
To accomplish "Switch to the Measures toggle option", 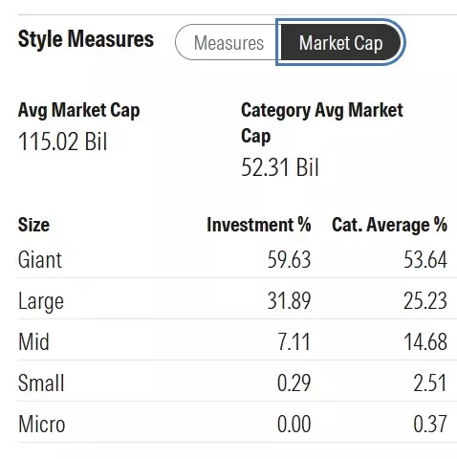I will pos(226,42).
